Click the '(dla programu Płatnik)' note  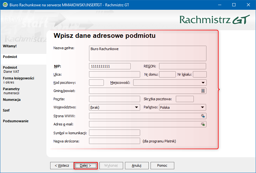click(159, 141)
